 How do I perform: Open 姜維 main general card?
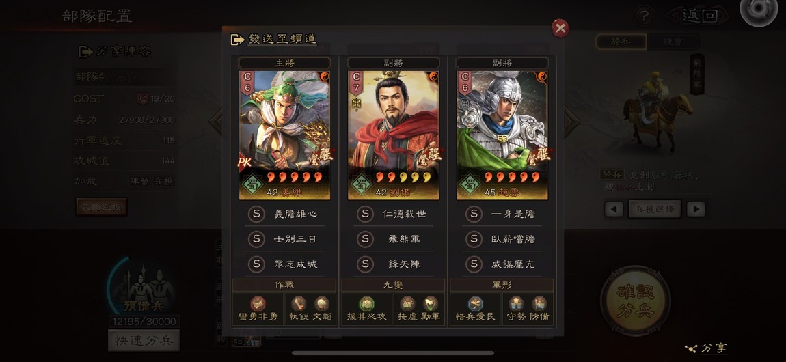click(285, 135)
